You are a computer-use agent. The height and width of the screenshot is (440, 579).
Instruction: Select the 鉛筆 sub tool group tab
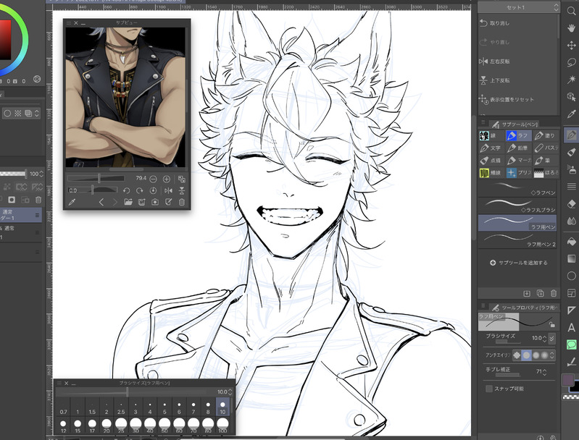click(x=518, y=148)
